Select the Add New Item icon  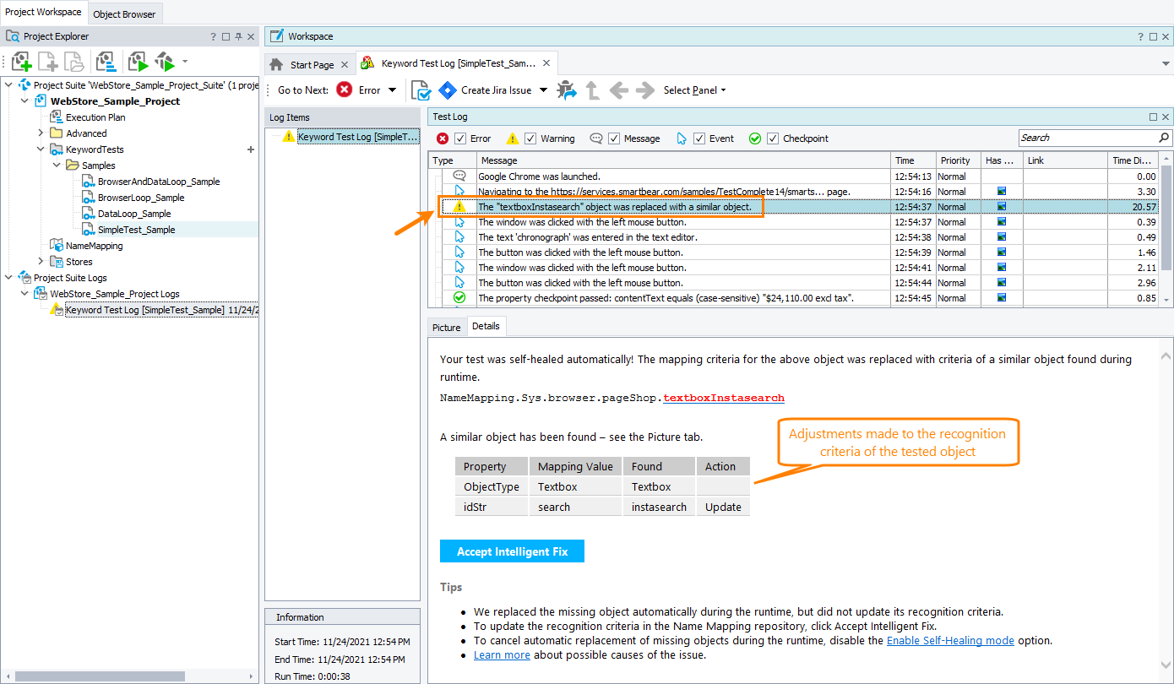coord(21,61)
